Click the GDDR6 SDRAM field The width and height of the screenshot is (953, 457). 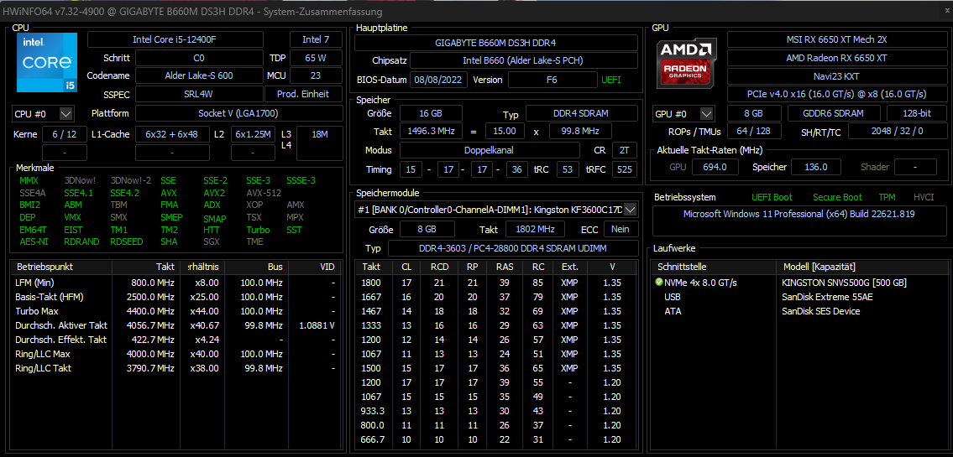(x=834, y=113)
